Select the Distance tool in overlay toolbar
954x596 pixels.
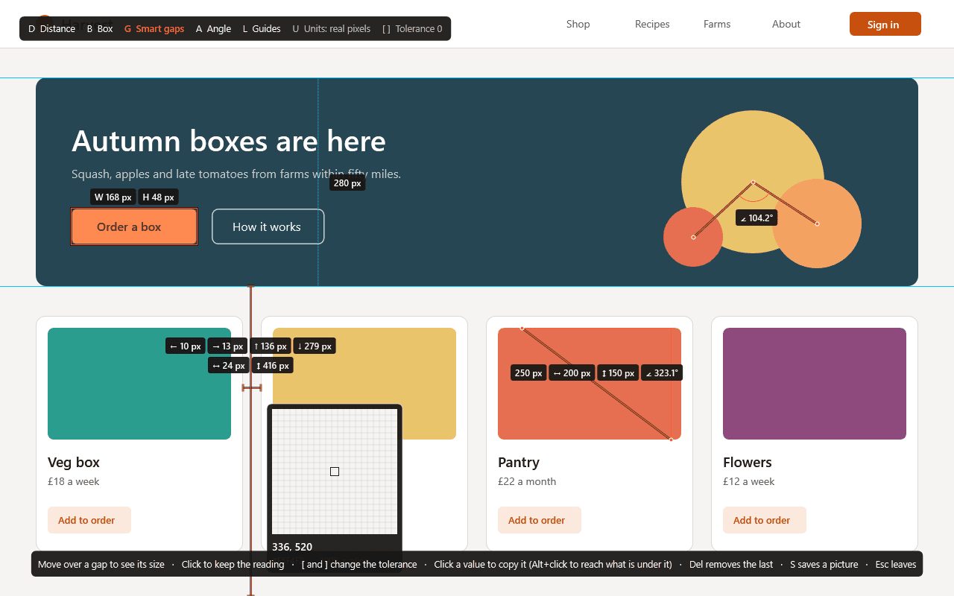[x=51, y=29]
